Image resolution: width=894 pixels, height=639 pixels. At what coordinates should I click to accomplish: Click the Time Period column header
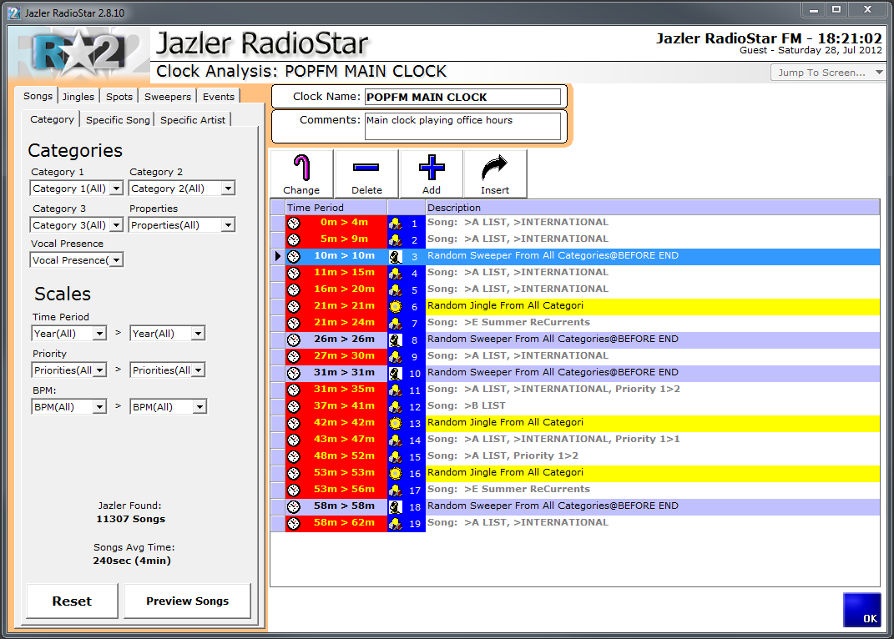point(336,208)
